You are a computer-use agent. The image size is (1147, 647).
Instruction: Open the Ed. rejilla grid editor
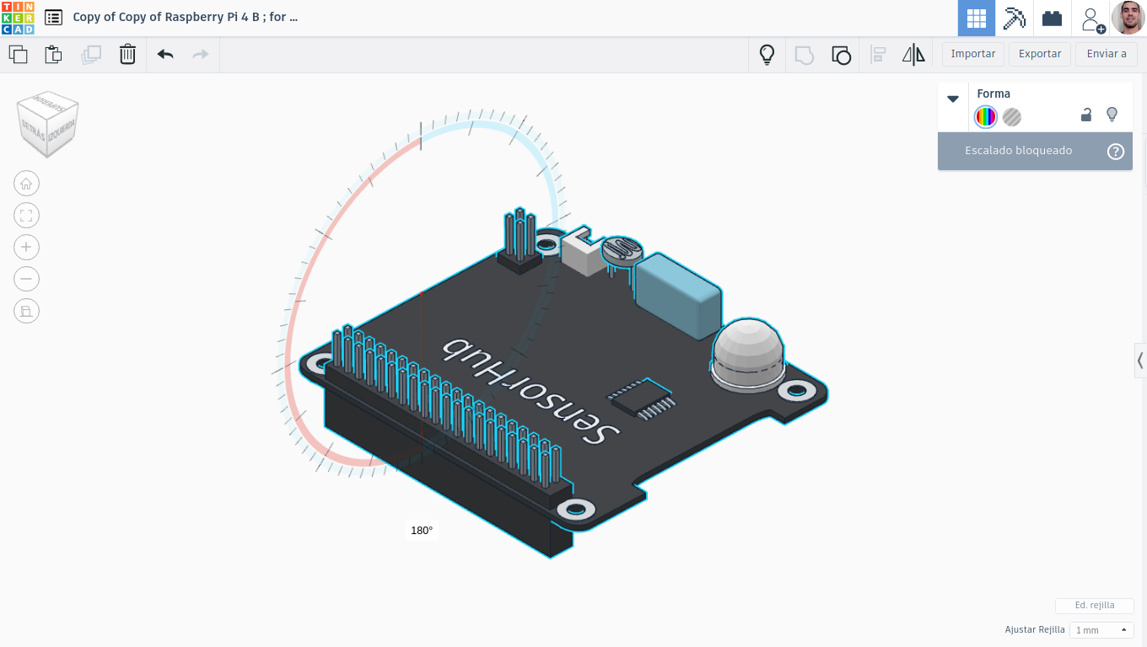click(1095, 606)
